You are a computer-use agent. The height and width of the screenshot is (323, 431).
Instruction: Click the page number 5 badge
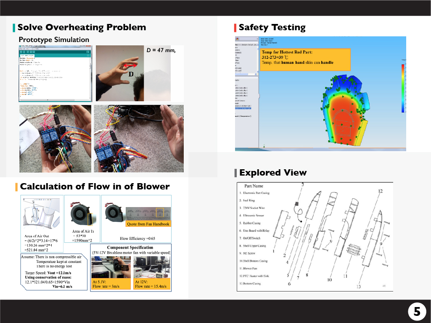click(417, 311)
